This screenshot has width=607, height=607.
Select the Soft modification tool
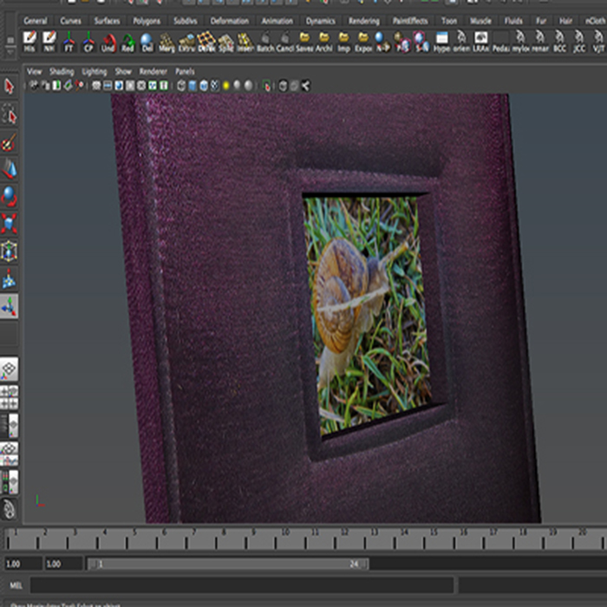pos(10,279)
